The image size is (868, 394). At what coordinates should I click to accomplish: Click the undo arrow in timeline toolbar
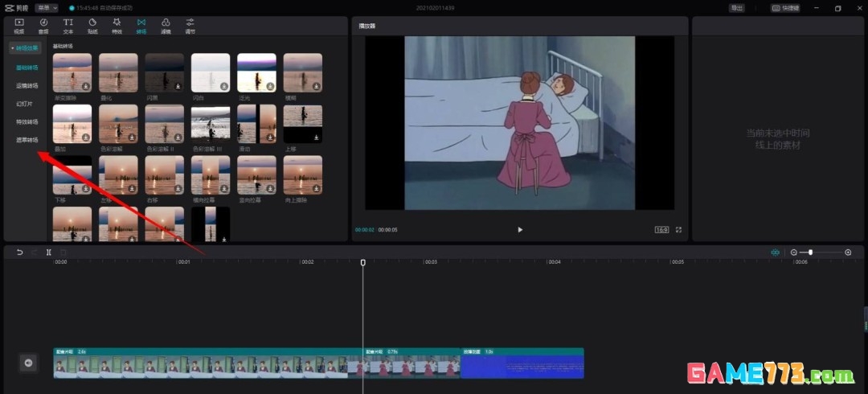[20, 252]
